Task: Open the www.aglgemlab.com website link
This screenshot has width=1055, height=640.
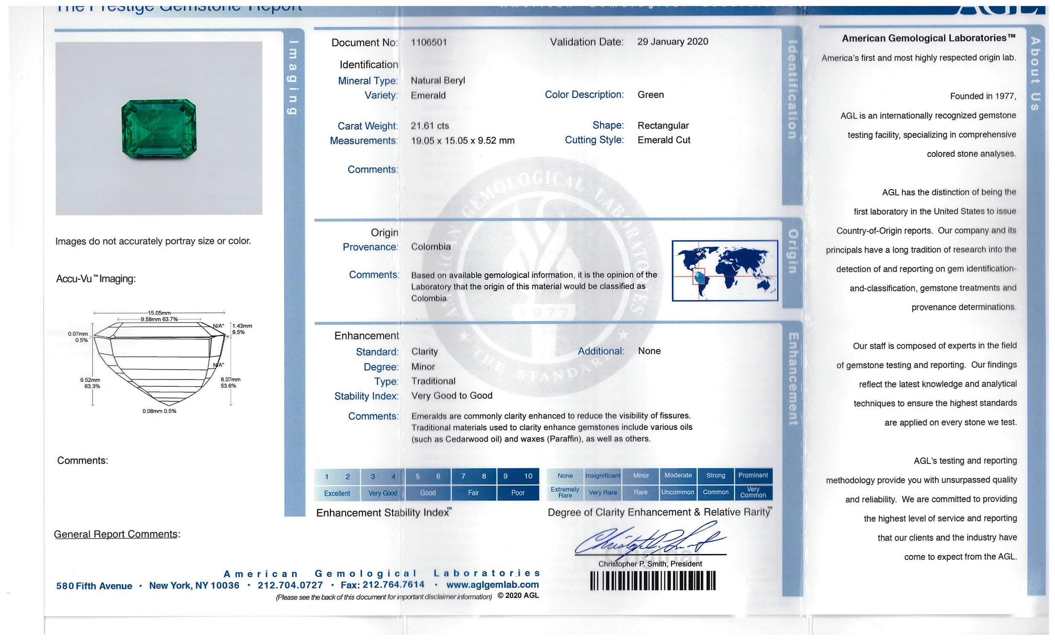Action: [x=492, y=585]
